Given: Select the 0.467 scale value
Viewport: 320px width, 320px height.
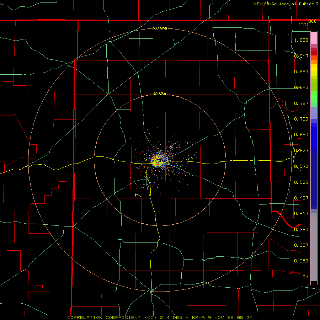Looking at the screenshot, I should (x=301, y=198).
